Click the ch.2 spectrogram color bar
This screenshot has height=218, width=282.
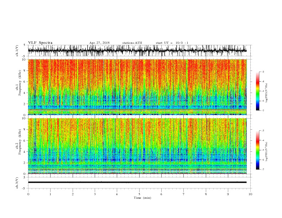[x=257, y=150]
